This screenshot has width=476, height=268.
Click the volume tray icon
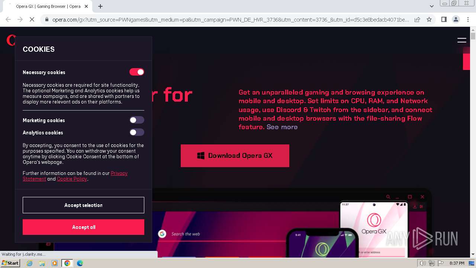click(x=422, y=263)
